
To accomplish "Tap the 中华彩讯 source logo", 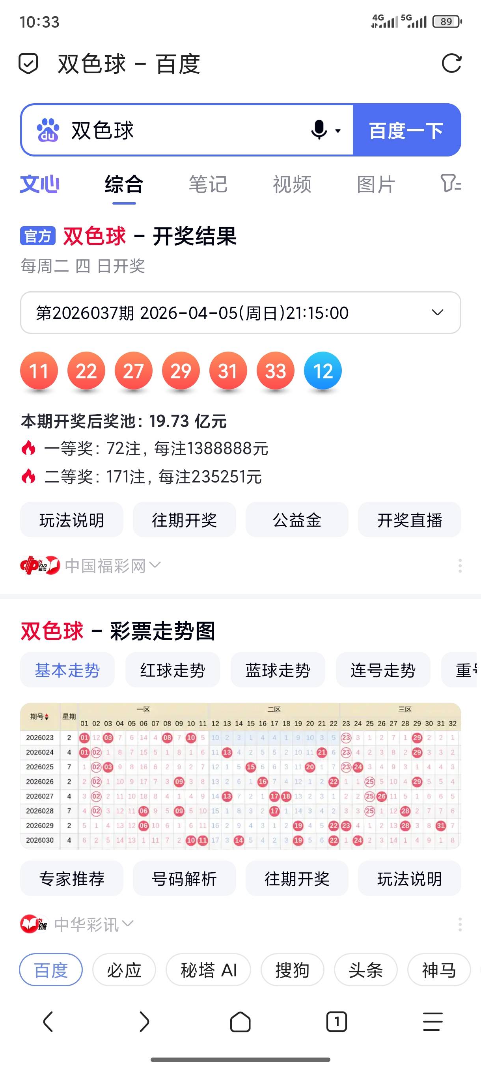I will point(34,924).
